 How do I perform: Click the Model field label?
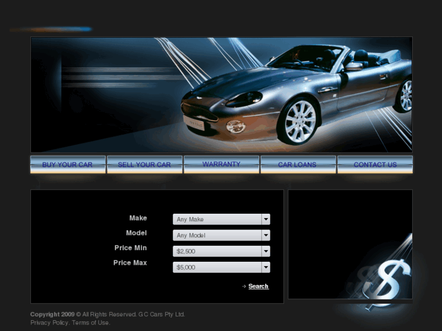pyautogui.click(x=136, y=233)
